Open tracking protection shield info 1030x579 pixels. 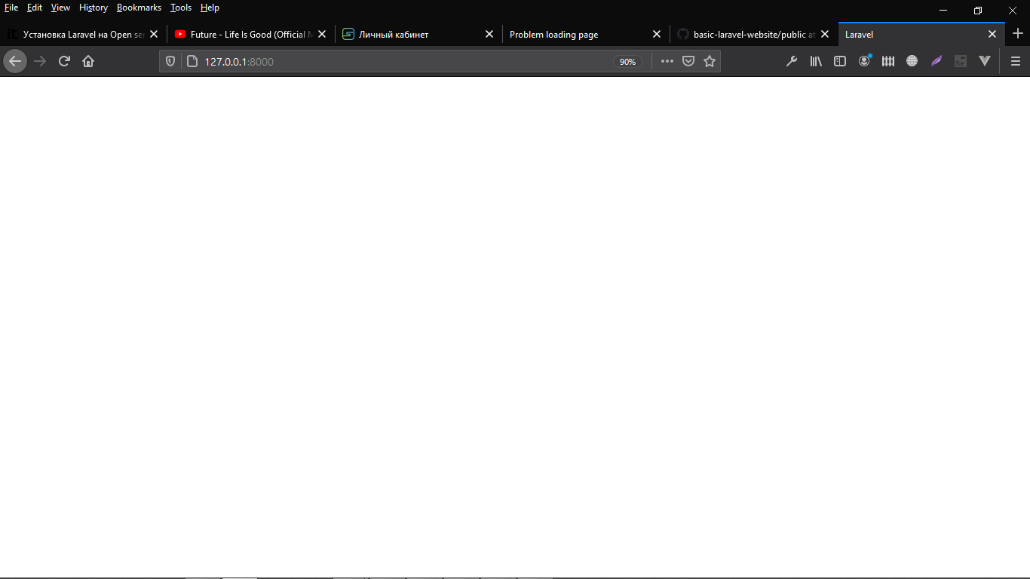(170, 61)
